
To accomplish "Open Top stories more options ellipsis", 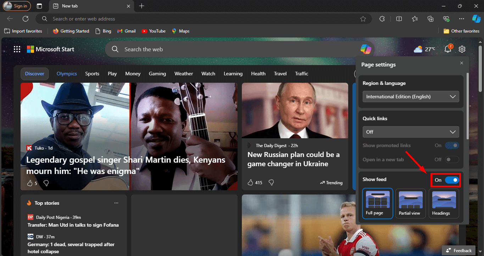I will [x=116, y=203].
